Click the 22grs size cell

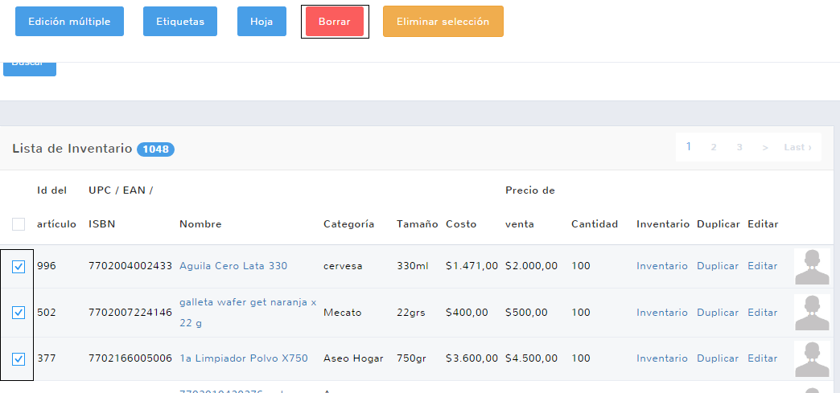pos(411,312)
